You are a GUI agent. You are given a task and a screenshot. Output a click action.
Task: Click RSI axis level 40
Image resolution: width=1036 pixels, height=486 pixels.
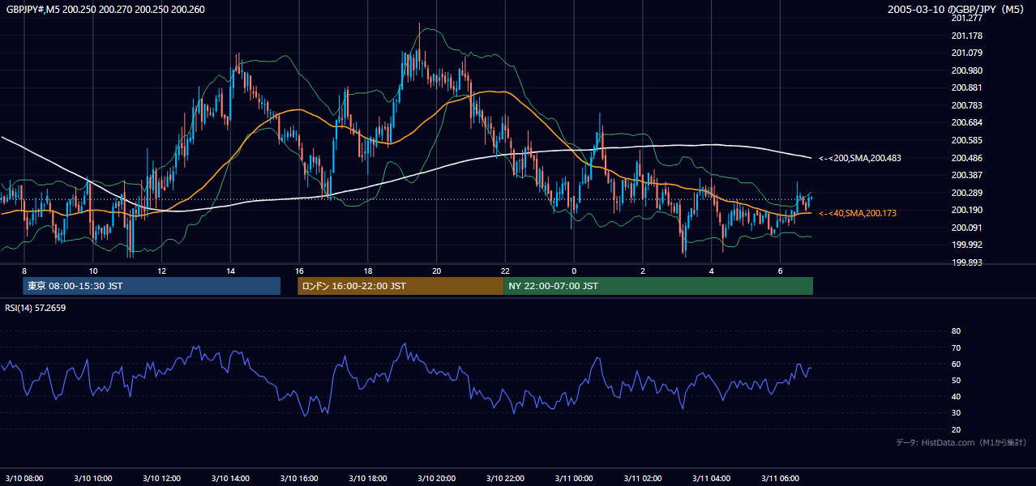[x=956, y=396]
